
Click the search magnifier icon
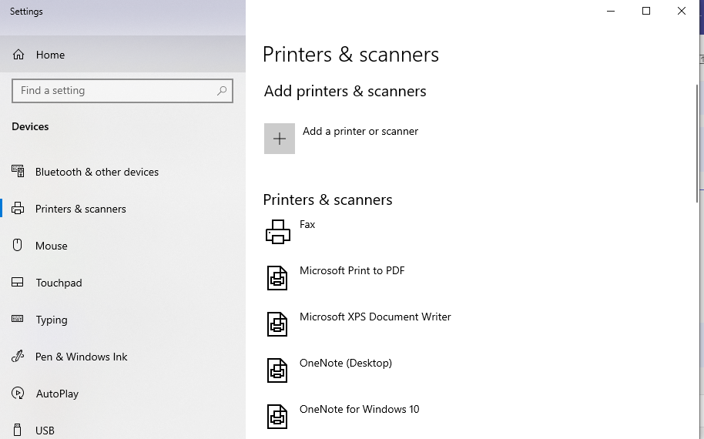pyautogui.click(x=222, y=91)
